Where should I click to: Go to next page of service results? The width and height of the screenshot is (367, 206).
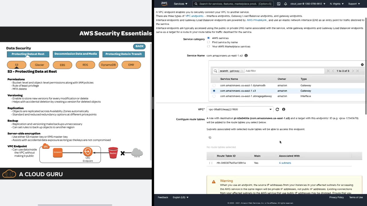353,71
